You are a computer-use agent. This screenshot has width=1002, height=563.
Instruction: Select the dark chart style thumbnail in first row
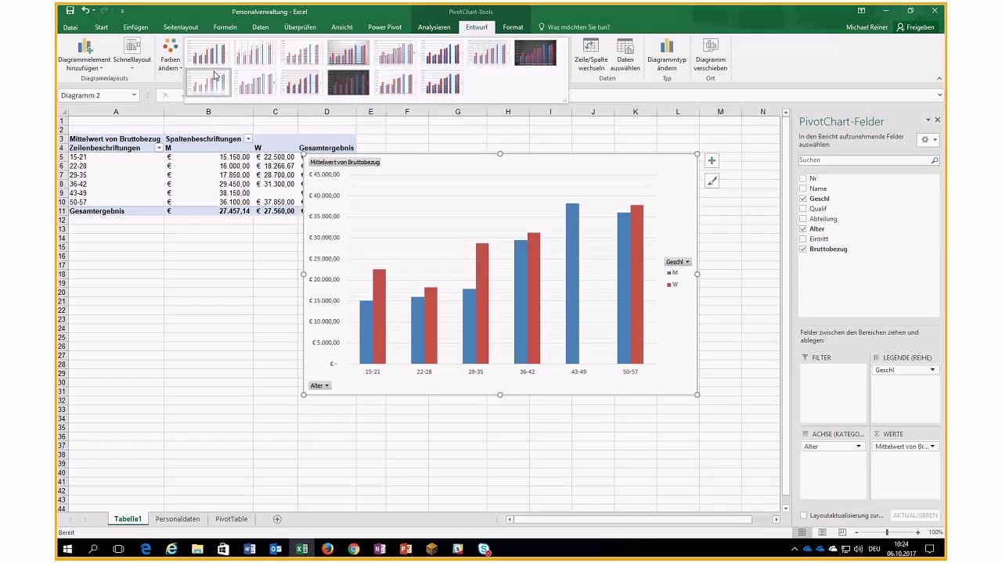click(x=535, y=53)
